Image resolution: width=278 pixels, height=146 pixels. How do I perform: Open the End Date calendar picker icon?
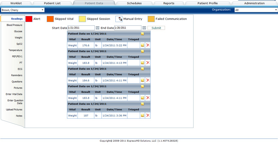(x=144, y=28)
